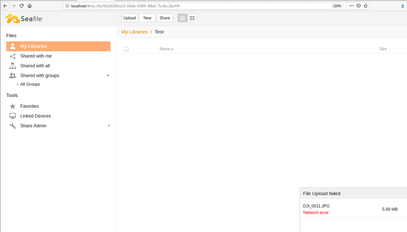Open the browser overflow menu
The height and width of the screenshot is (232, 407).
(351, 6)
